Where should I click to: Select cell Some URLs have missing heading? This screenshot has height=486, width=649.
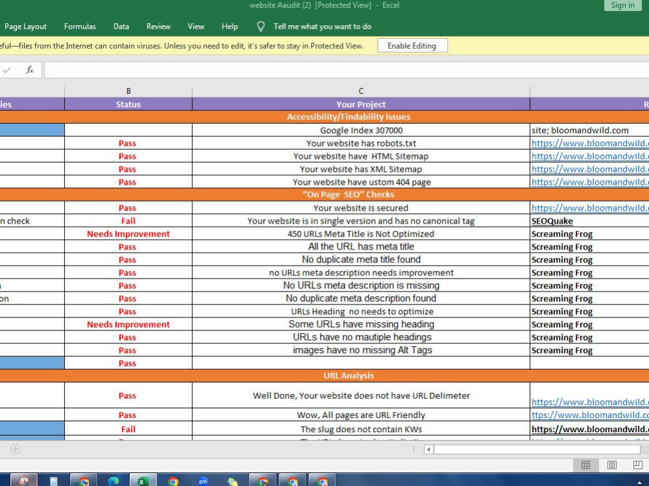361,325
